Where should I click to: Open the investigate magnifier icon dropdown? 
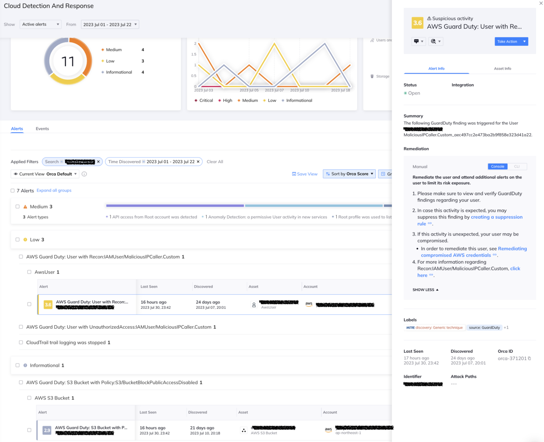[436, 41]
